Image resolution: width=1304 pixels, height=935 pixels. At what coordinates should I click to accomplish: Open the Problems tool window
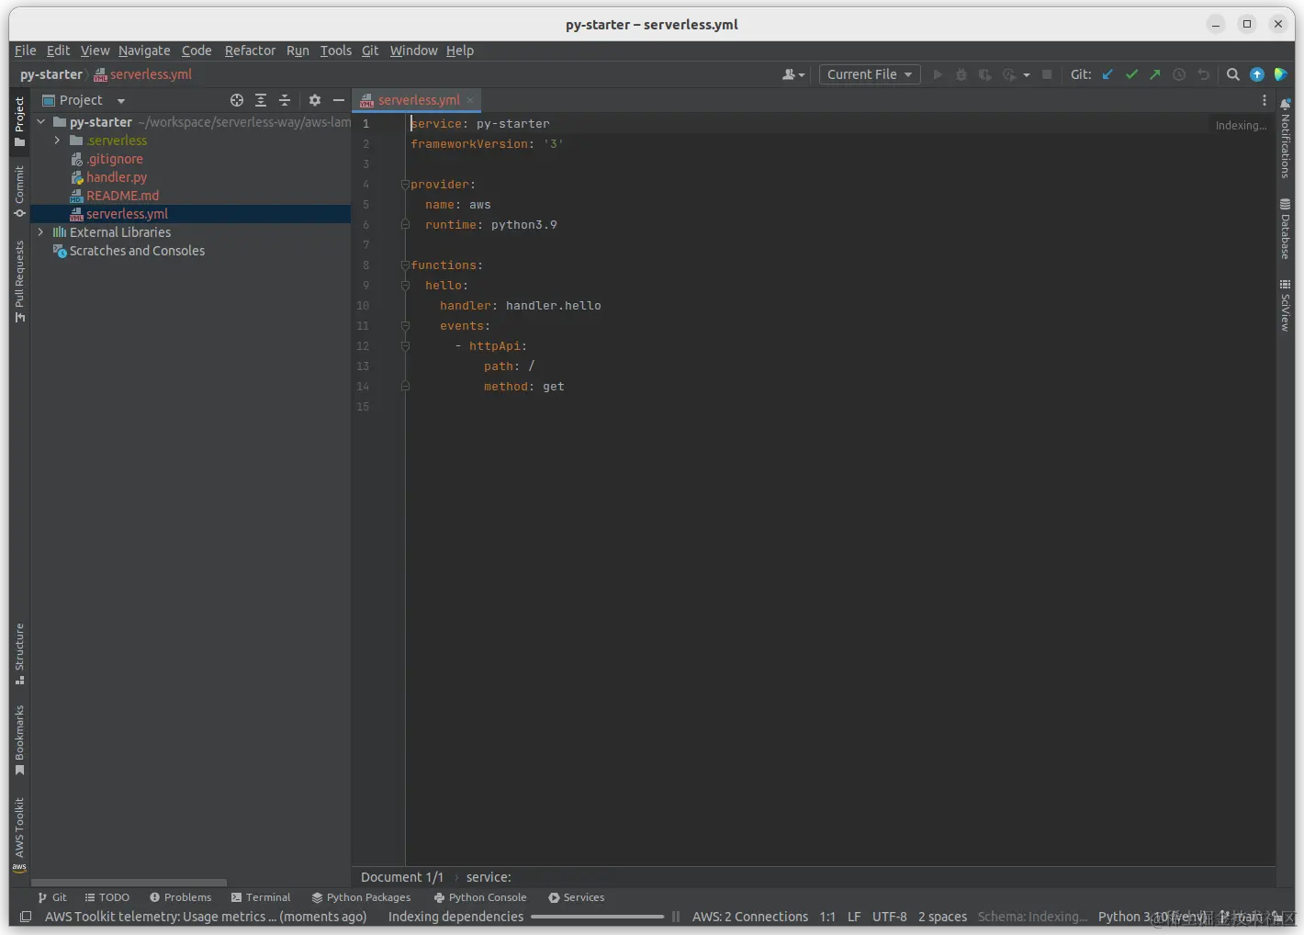click(181, 897)
